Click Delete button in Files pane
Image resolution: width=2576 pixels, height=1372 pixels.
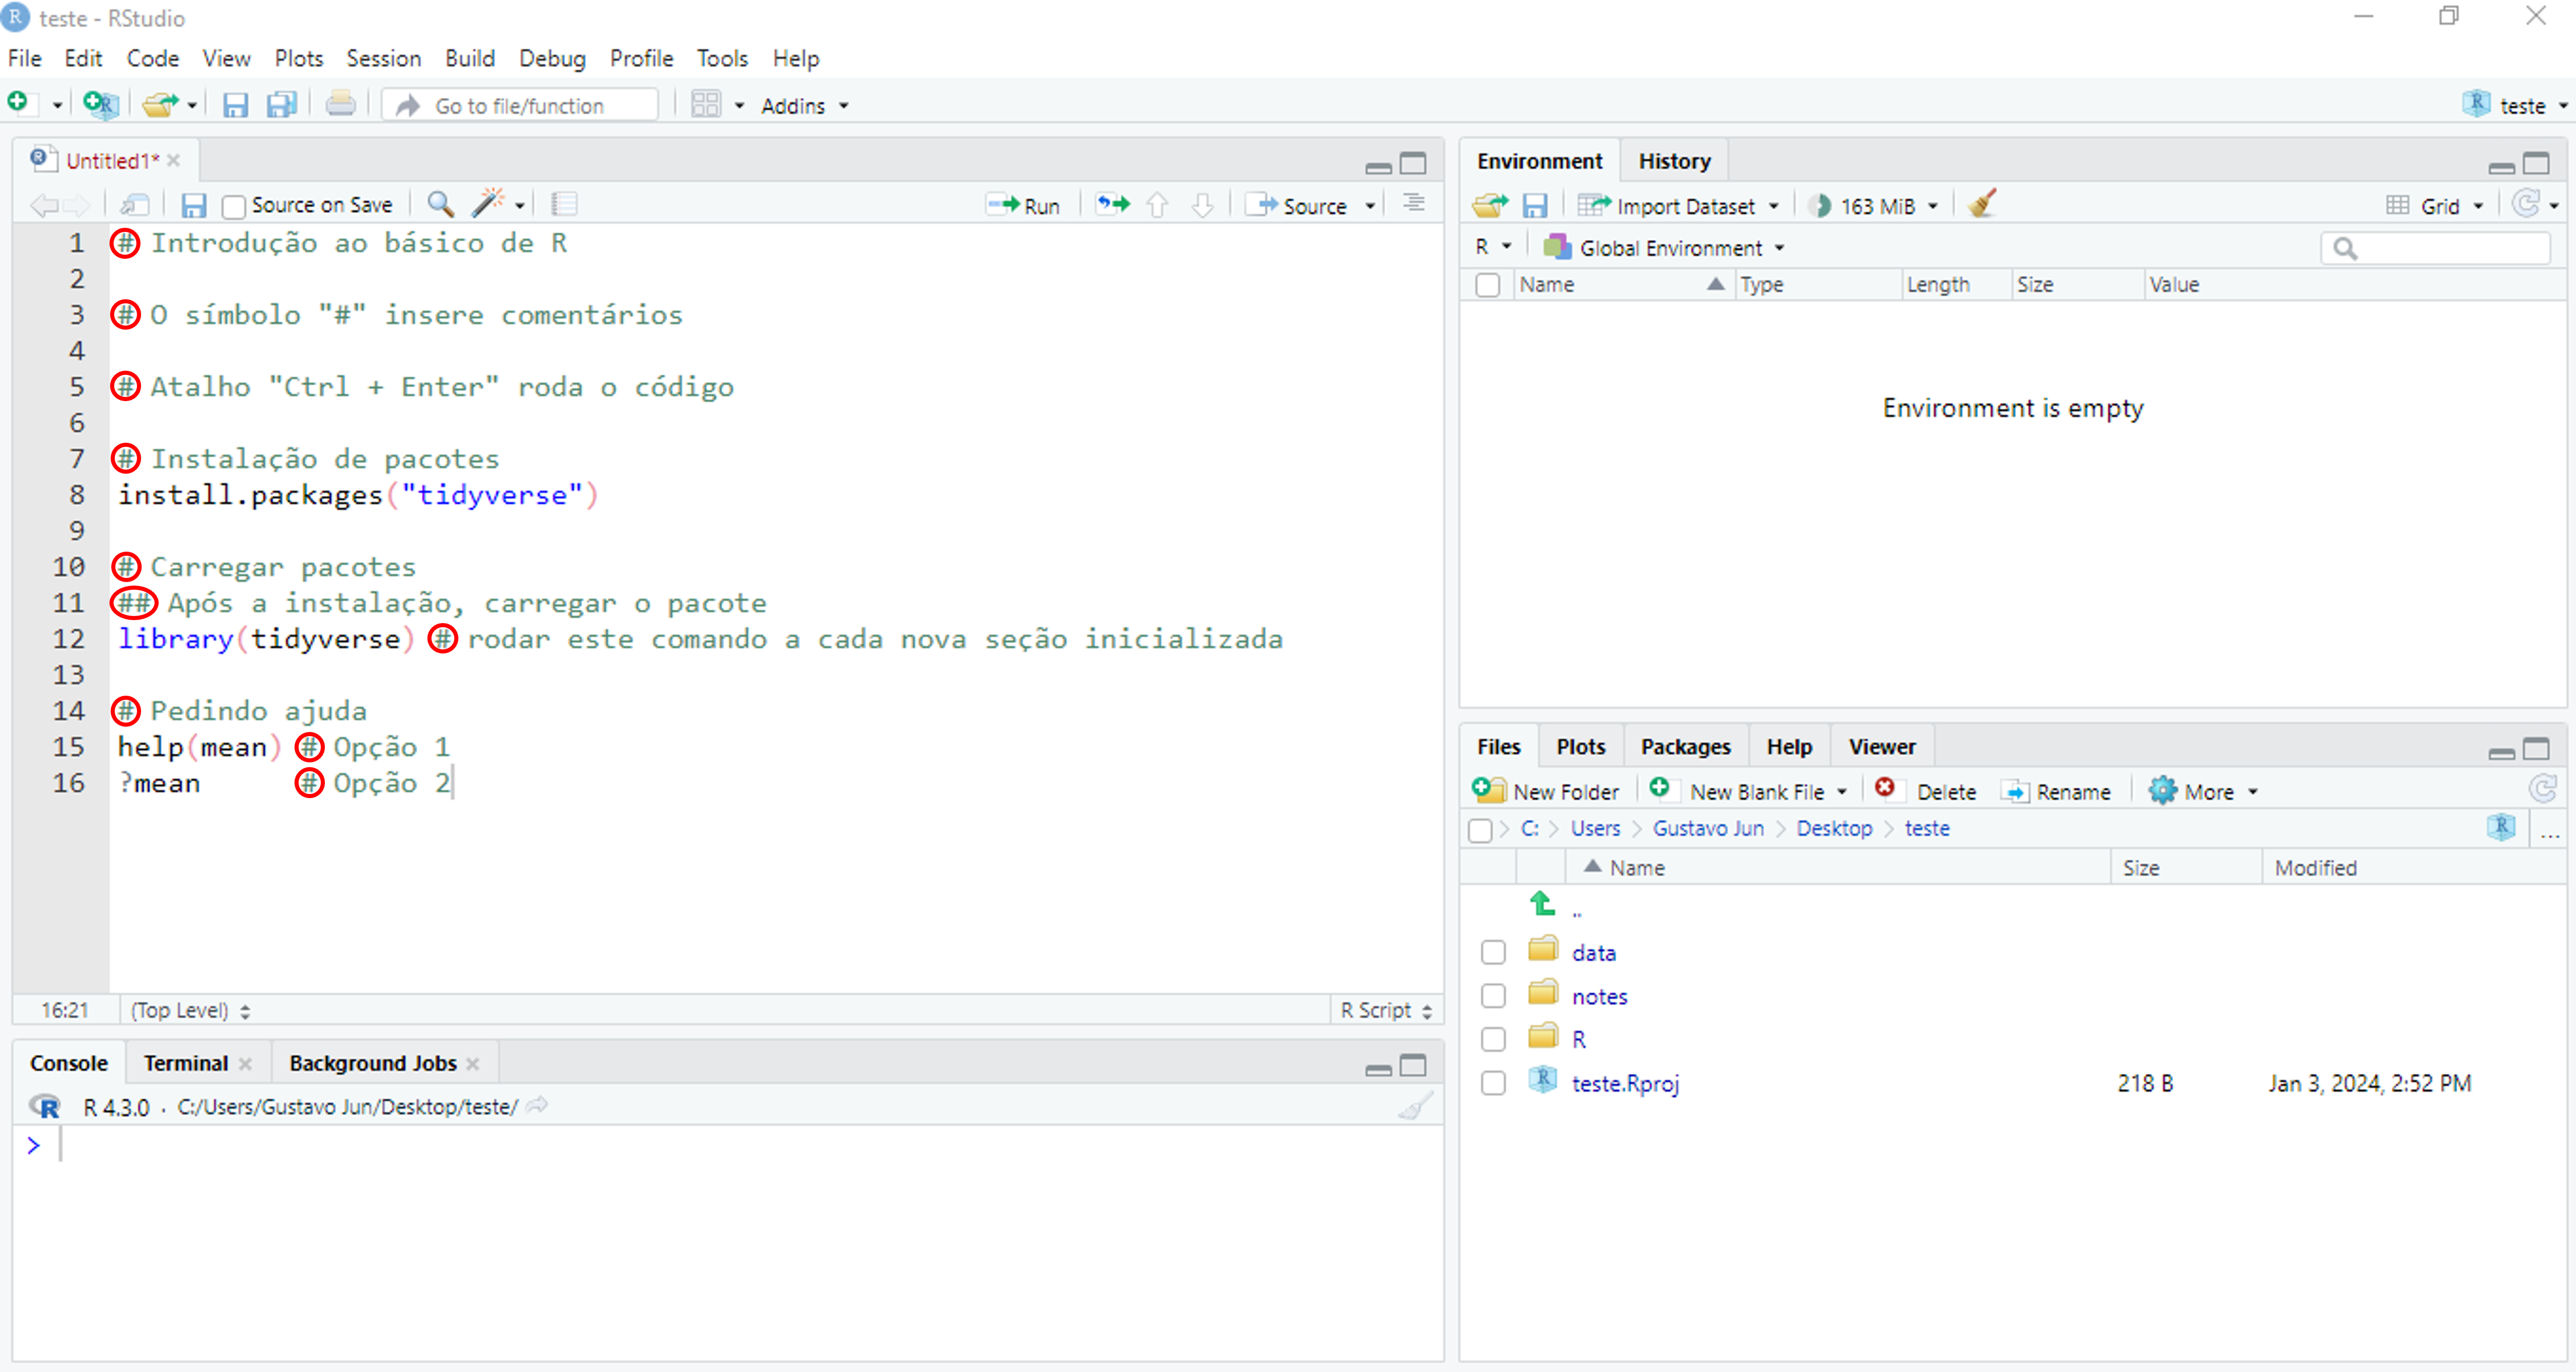(1926, 791)
